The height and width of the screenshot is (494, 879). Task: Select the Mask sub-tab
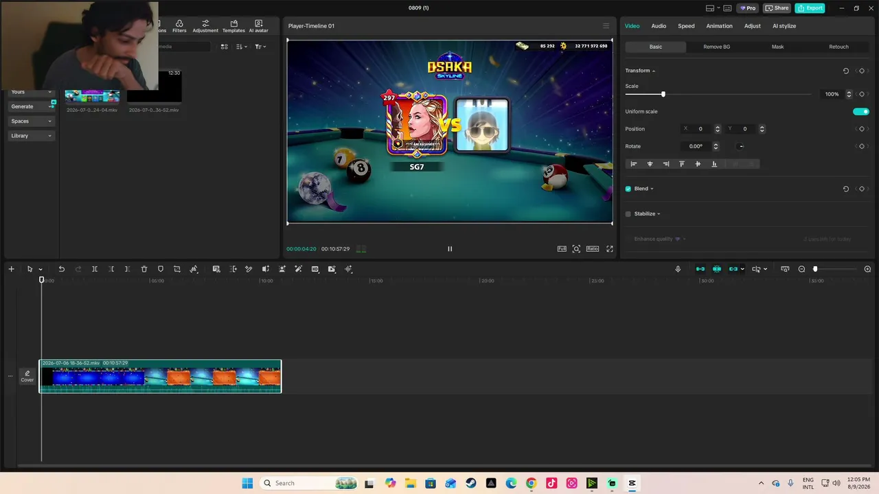(x=777, y=47)
